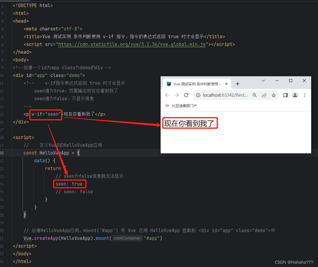The height and width of the screenshot is (267, 318).
Task: Click the <!DOCTYPE html> line
Action: click(33, 5)
